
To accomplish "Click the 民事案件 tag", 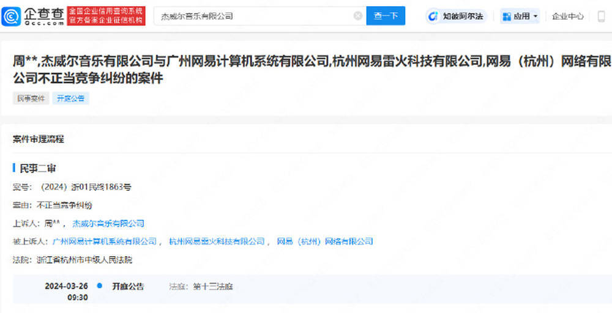I will [31, 98].
